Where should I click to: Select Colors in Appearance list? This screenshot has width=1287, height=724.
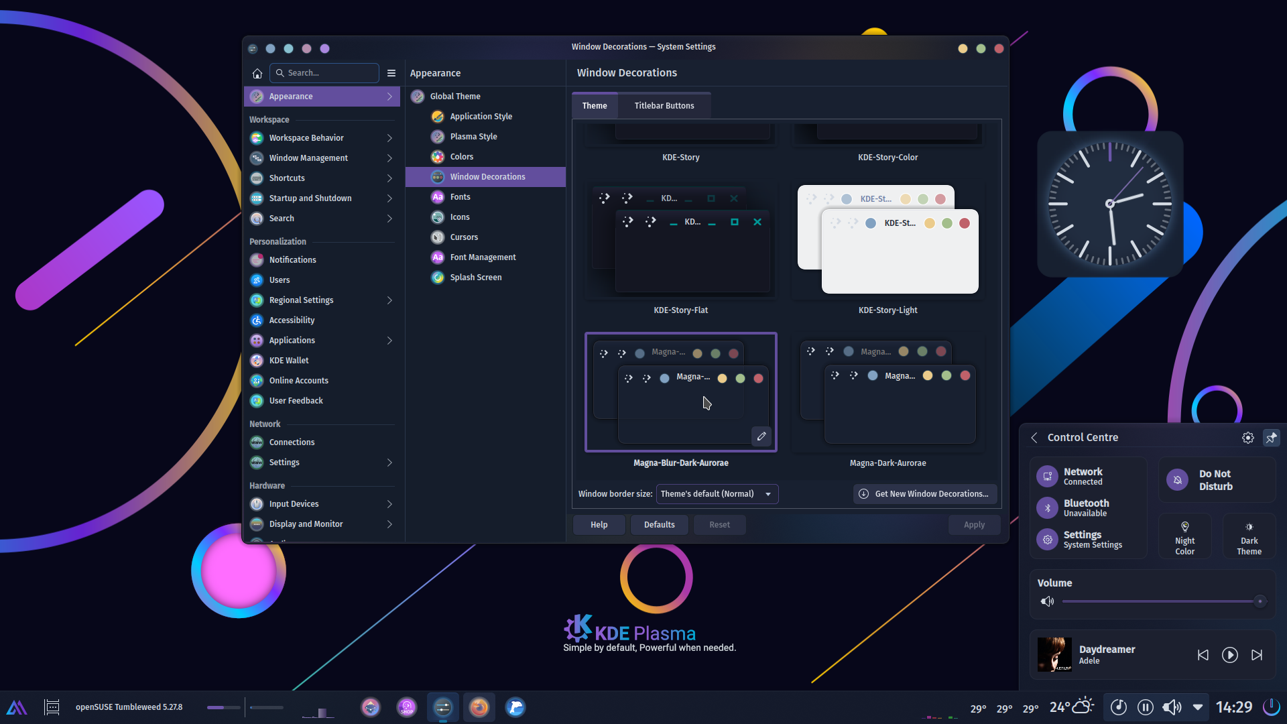(x=486, y=157)
